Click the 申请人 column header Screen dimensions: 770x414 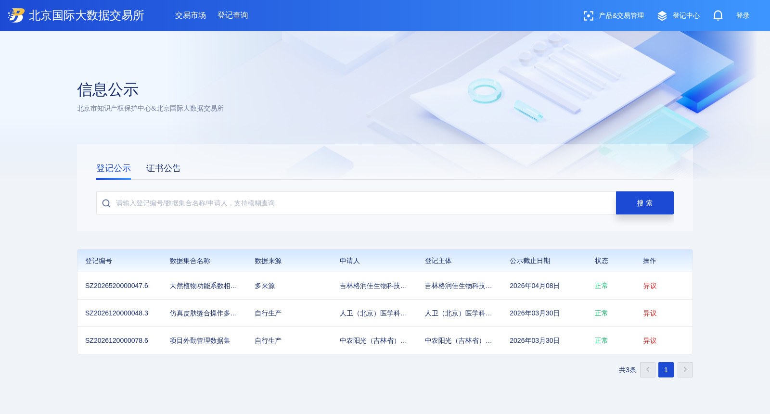(x=350, y=261)
